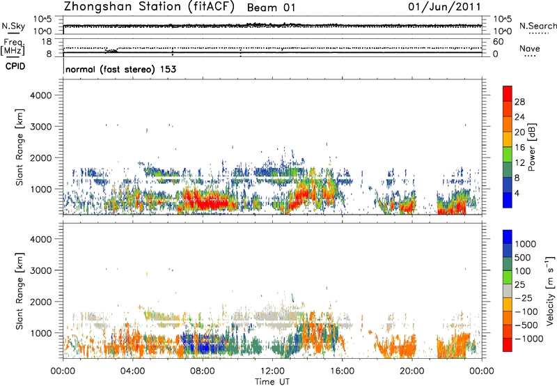Pick the bright blue top Velocity colorbar segment

(508, 237)
